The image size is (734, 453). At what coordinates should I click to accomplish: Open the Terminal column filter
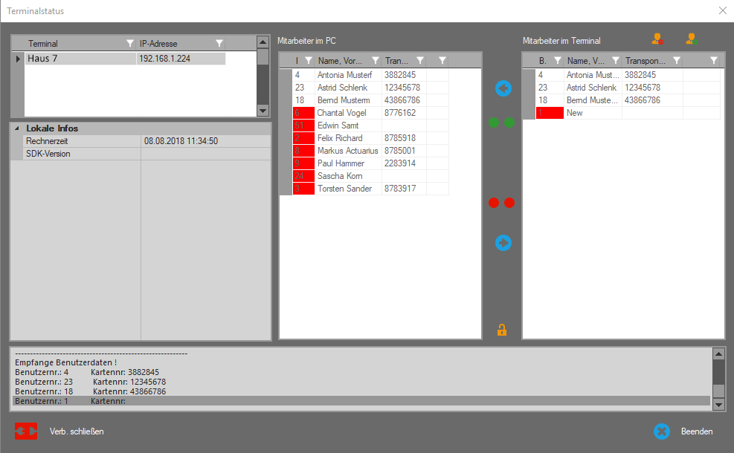[130, 44]
